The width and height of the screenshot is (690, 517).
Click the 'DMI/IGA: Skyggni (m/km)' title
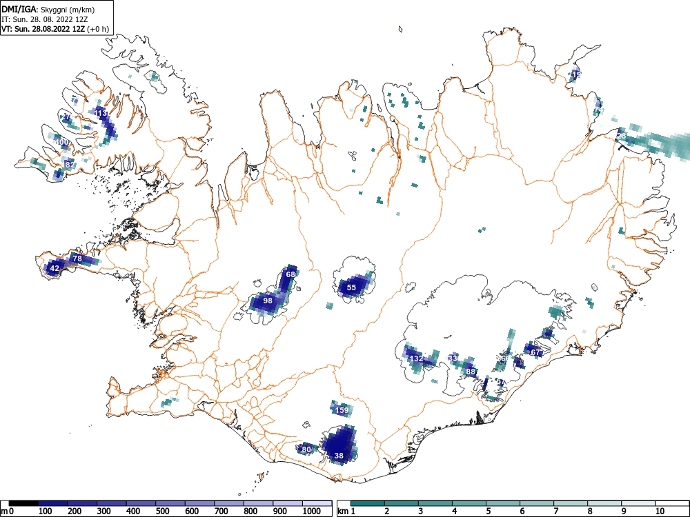coord(48,9)
